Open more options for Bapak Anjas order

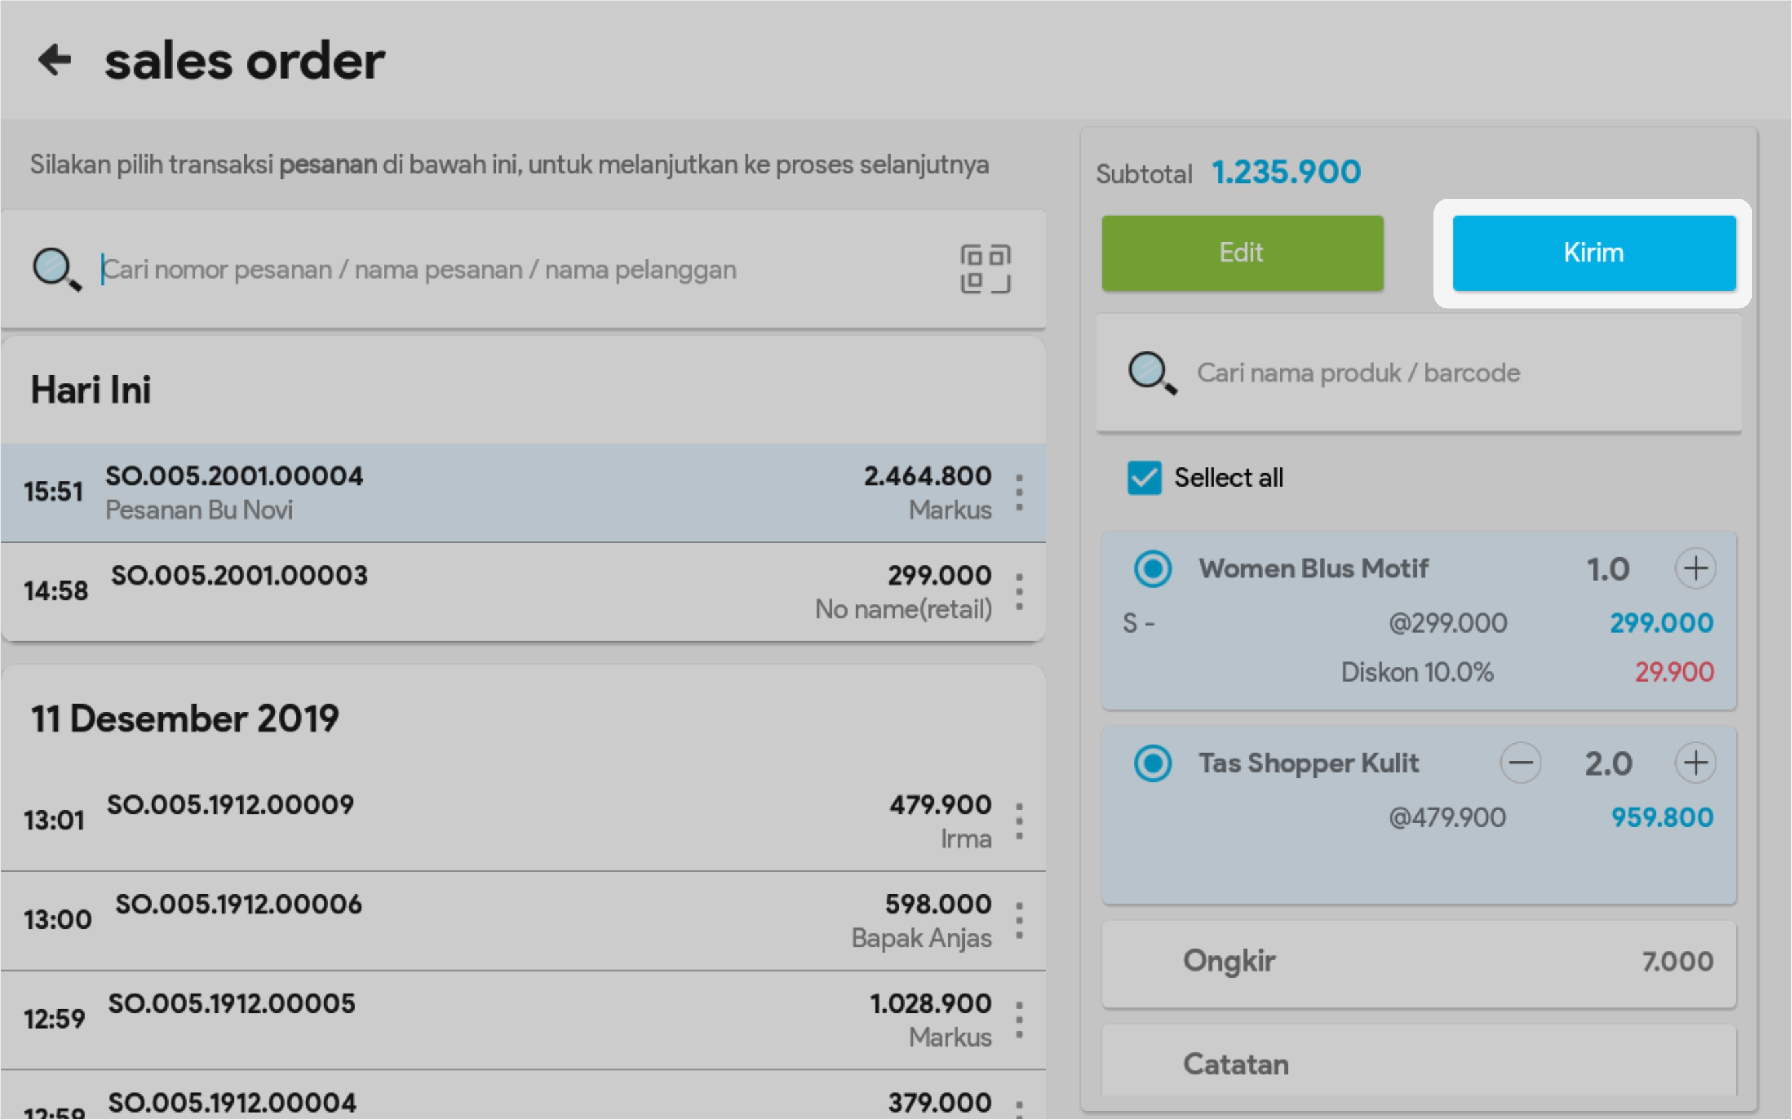(x=1020, y=921)
